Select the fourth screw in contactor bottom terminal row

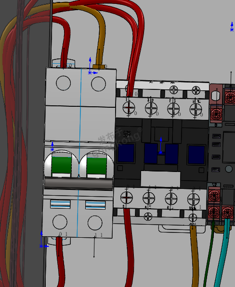(194, 199)
